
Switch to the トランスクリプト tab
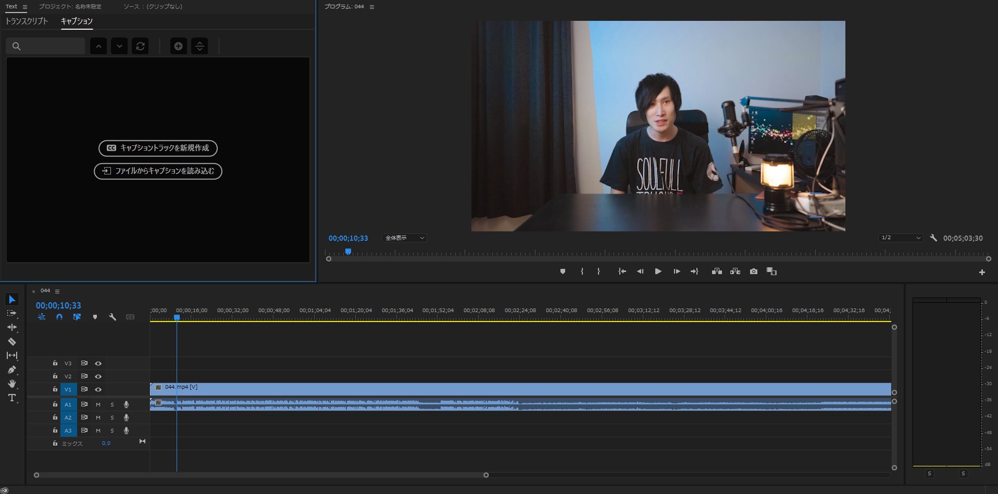pos(27,22)
